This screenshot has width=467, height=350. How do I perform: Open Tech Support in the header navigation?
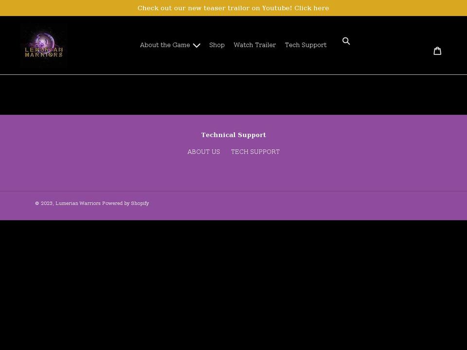point(305,45)
